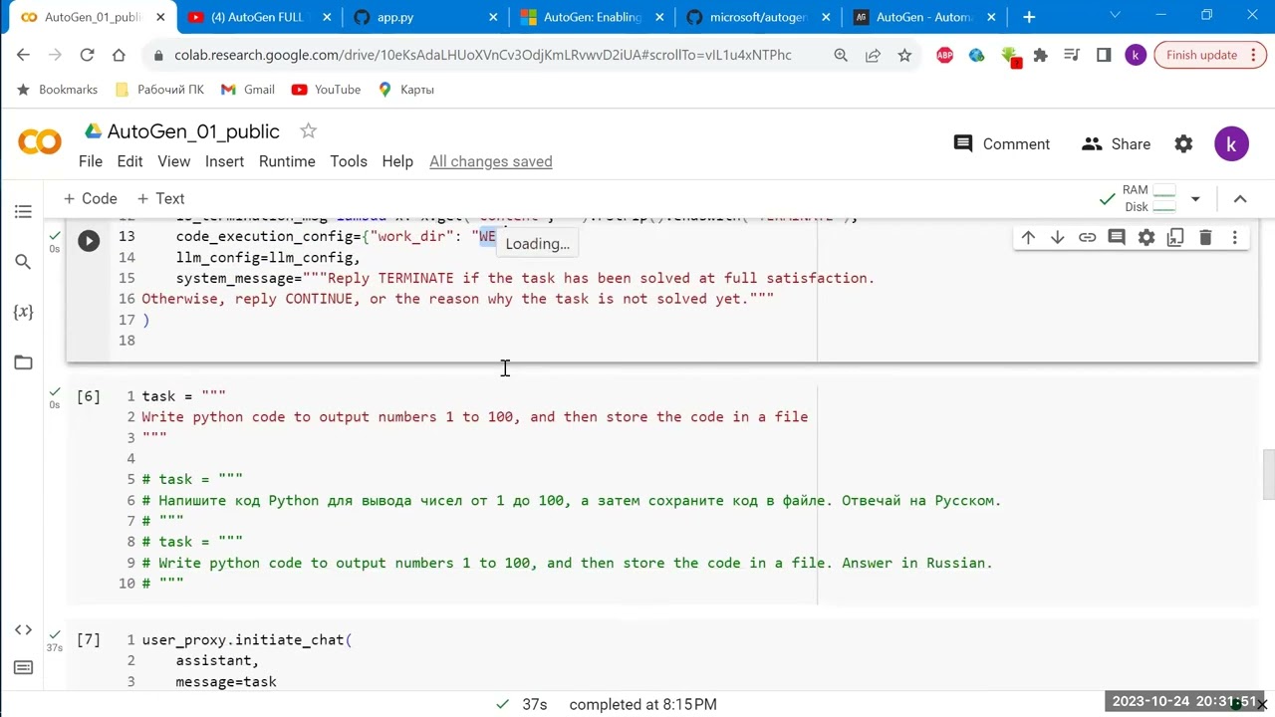Mirror cell in tab icon
This screenshot has height=717, width=1275.
click(x=1175, y=237)
